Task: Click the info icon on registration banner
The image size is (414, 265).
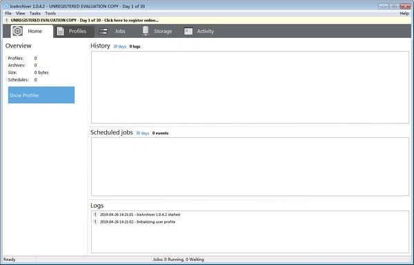Action: point(7,20)
